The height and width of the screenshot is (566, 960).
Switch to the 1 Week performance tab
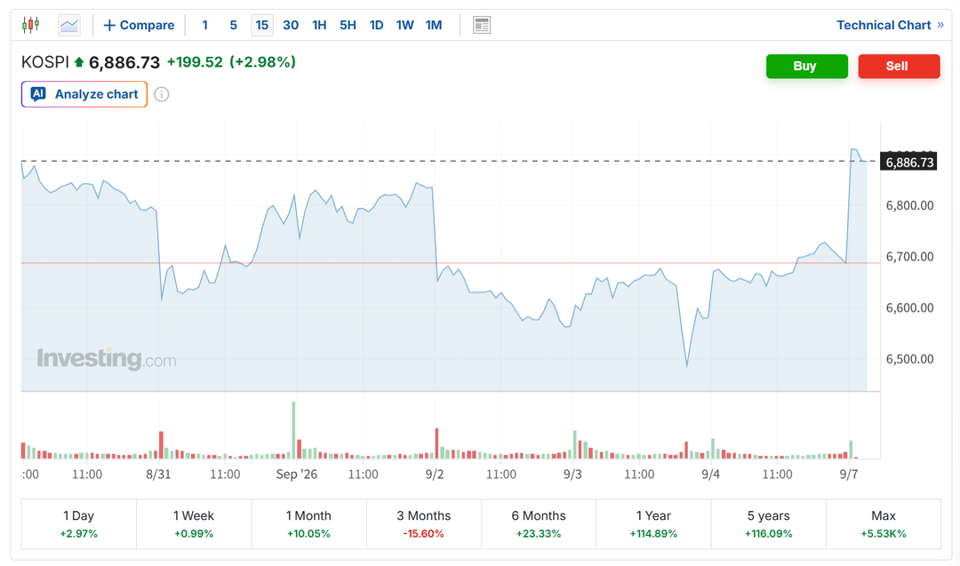click(194, 524)
